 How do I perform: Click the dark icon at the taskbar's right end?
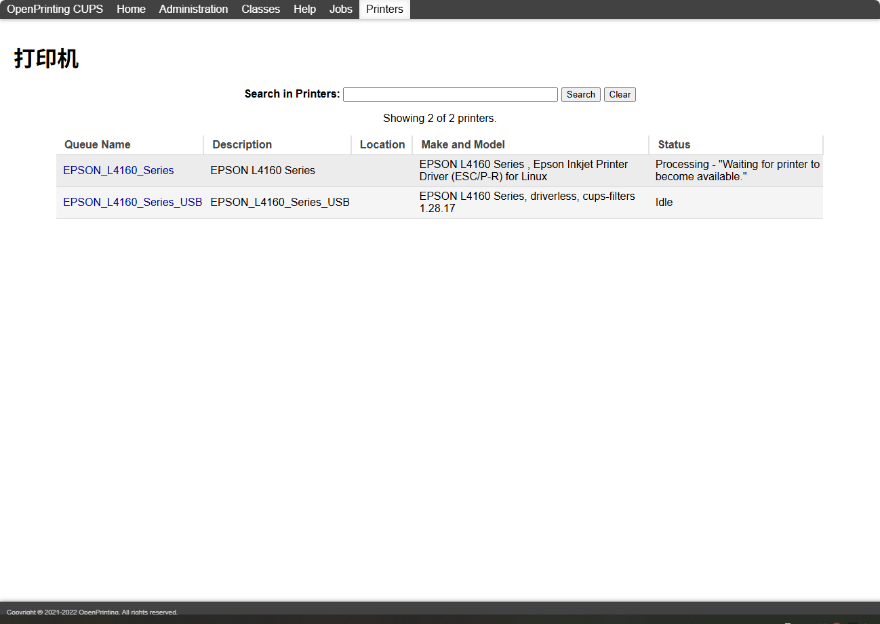(x=854, y=622)
